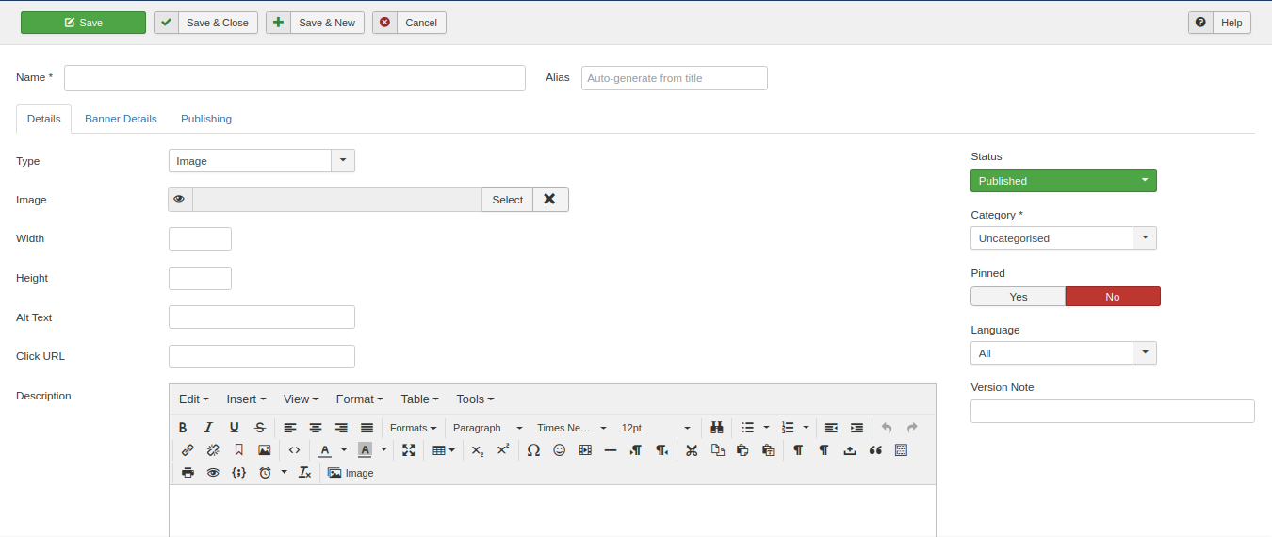Cut selection with scissors icon

pyautogui.click(x=692, y=450)
